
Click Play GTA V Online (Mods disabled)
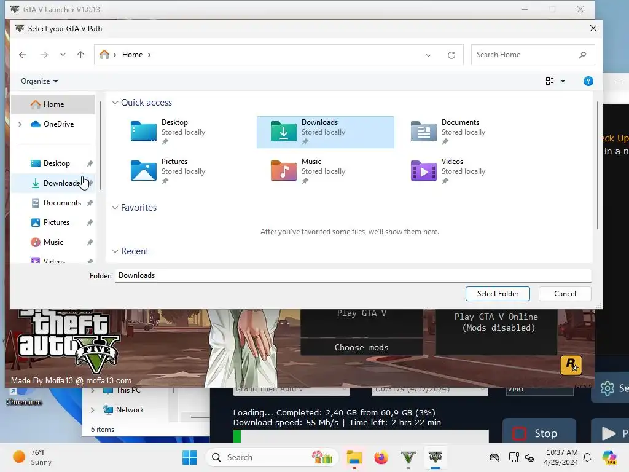(x=496, y=332)
